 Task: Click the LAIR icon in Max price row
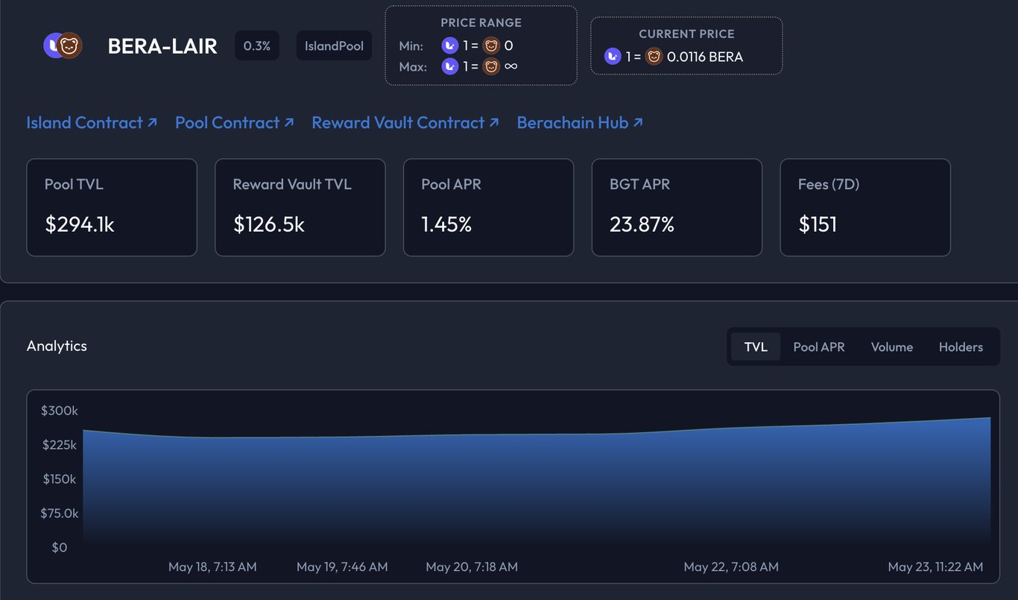click(450, 66)
